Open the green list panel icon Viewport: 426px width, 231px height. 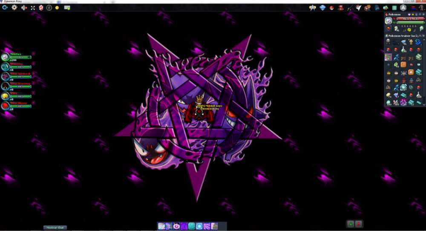coord(394,8)
